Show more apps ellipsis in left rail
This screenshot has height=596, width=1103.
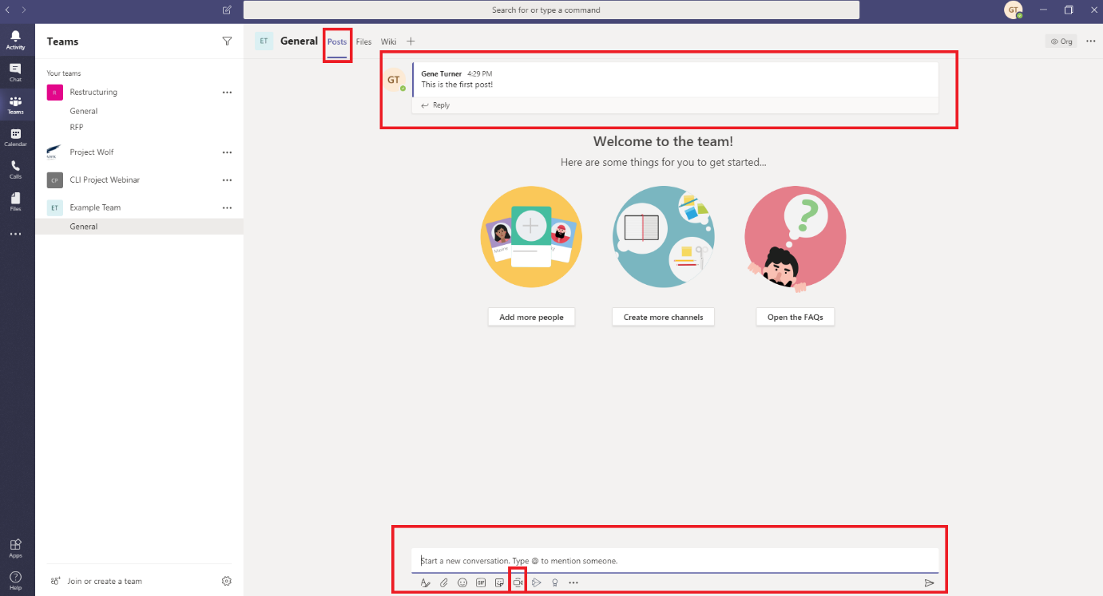click(x=15, y=234)
